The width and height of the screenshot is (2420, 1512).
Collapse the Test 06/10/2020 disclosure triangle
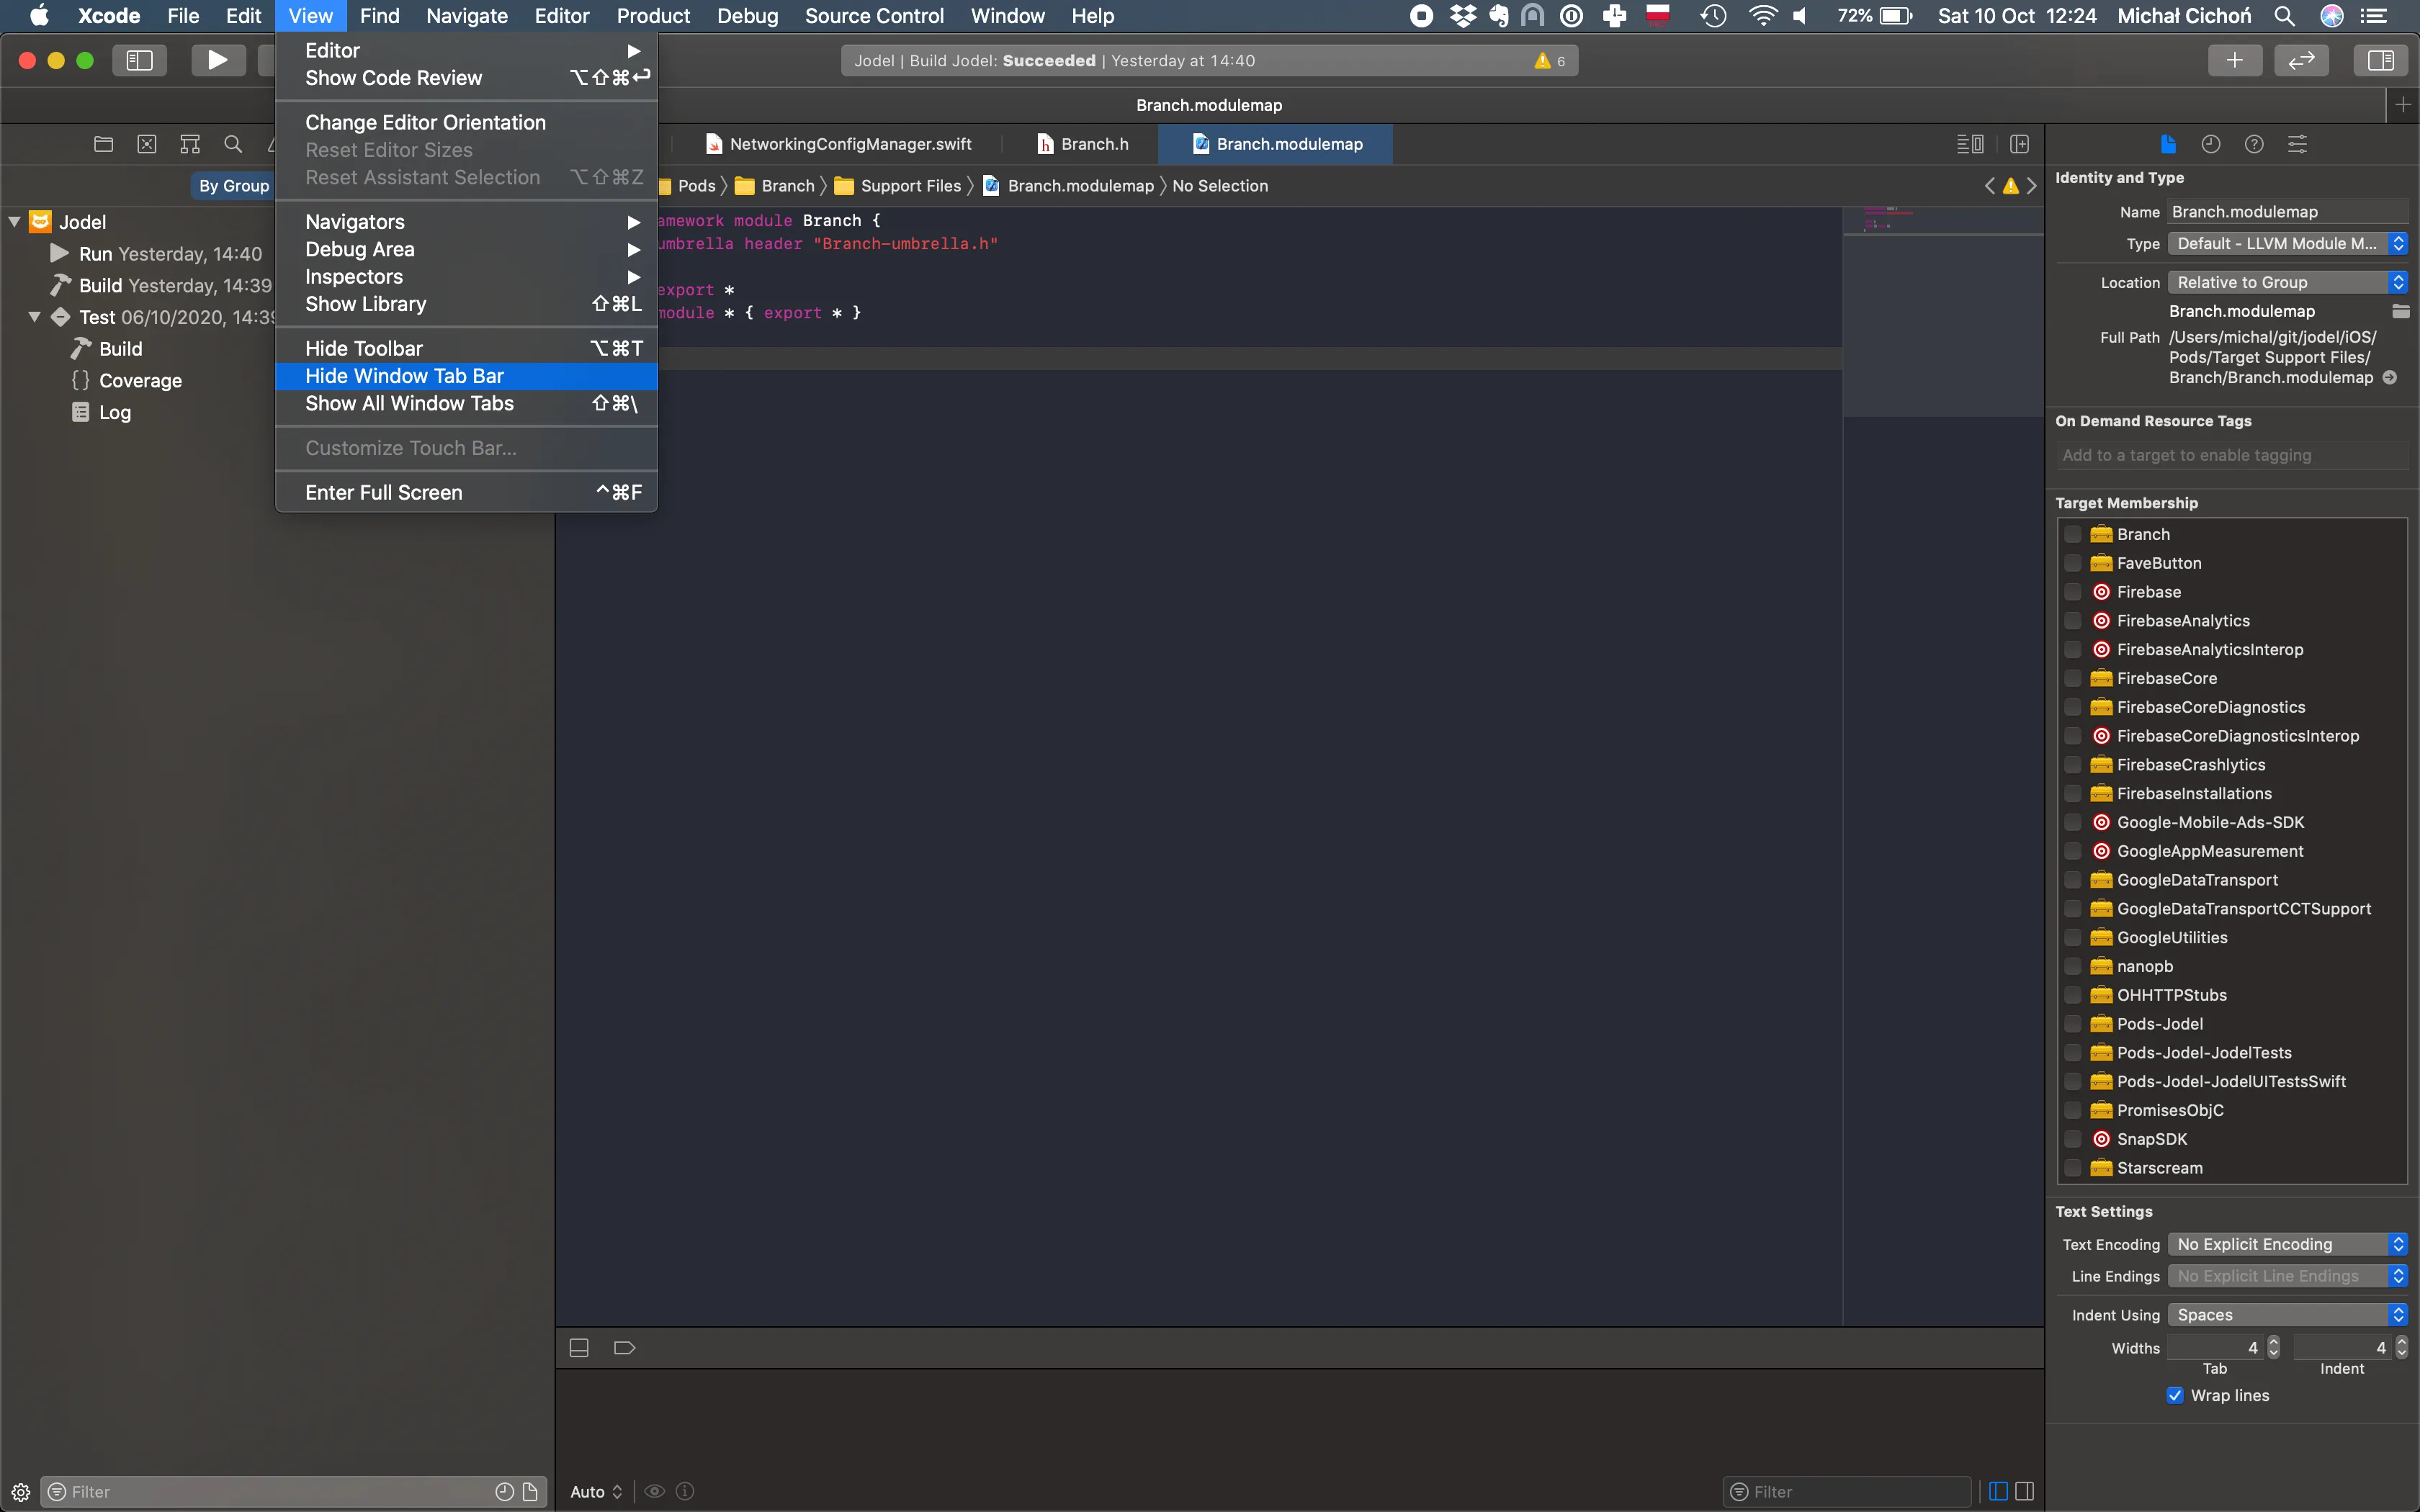34,317
